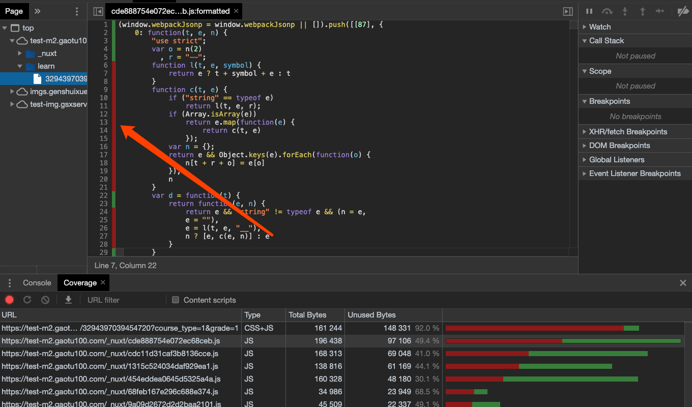This screenshot has height=407, width=692.
Task: Show more navigator tabs chevron
Action: click(x=37, y=11)
